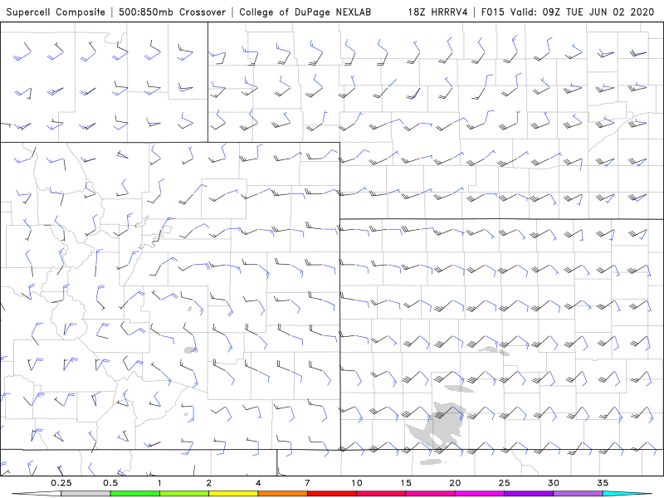Image resolution: width=664 pixels, height=498 pixels.
Task: Select the lavender segment between 30 and 35
Action: [578, 494]
